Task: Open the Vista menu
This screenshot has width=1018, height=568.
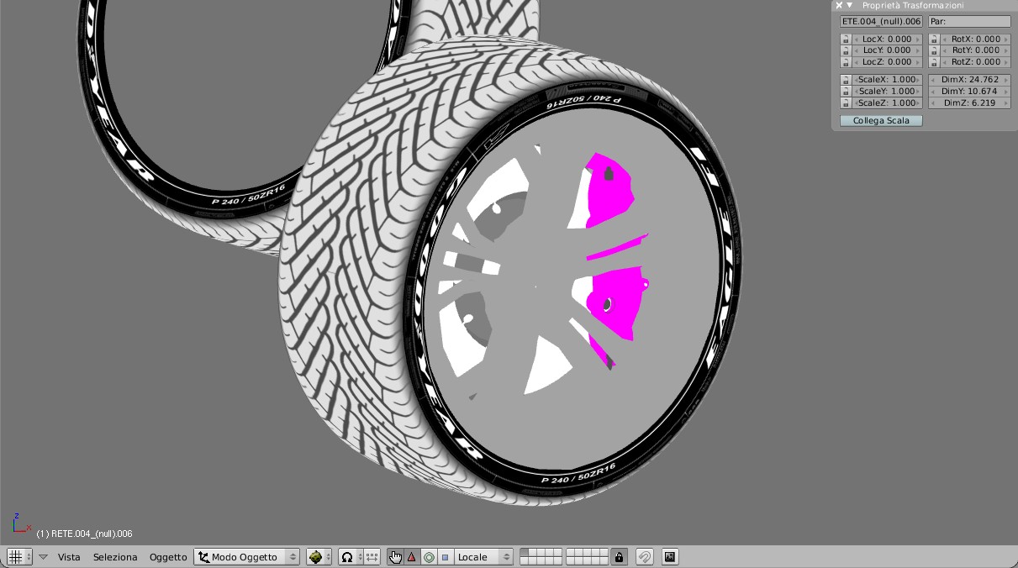Action: tap(69, 557)
